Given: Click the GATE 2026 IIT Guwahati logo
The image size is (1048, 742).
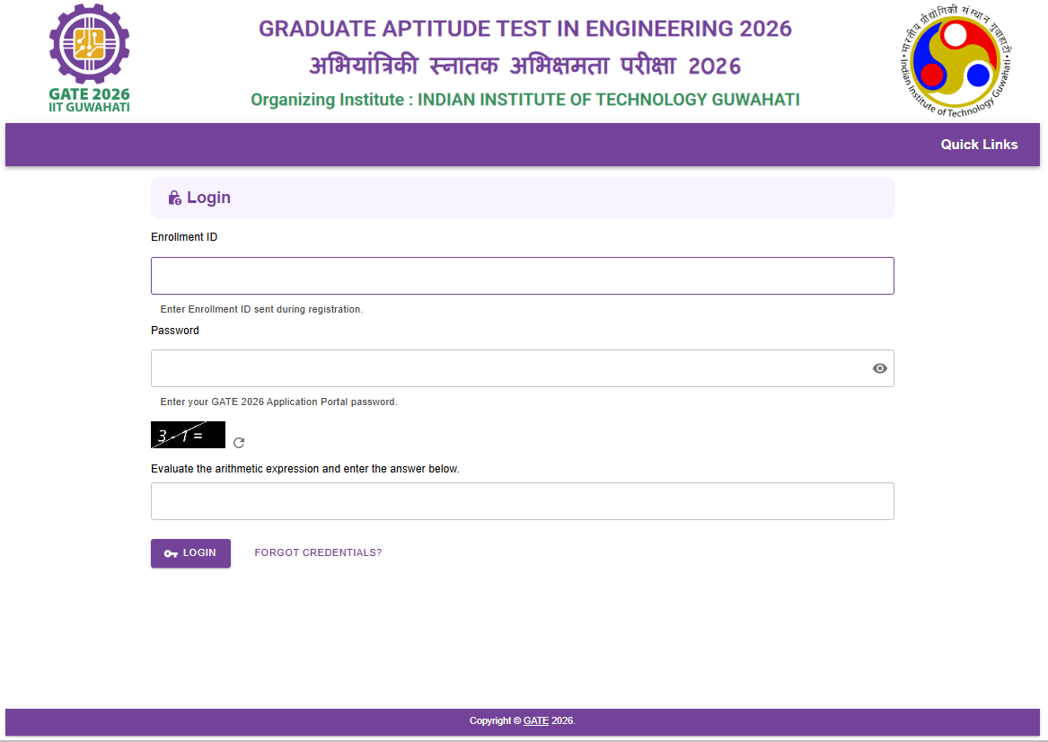Looking at the screenshot, I should click(89, 57).
